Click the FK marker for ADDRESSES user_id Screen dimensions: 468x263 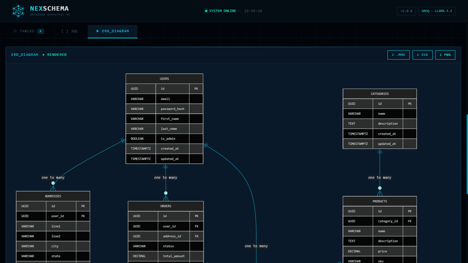click(83, 216)
